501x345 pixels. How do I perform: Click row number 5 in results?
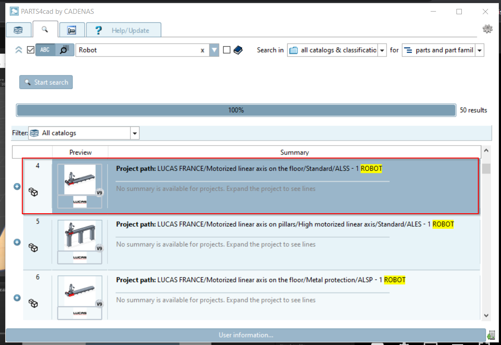coord(38,221)
